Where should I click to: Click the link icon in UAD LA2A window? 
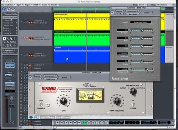[30, 77]
